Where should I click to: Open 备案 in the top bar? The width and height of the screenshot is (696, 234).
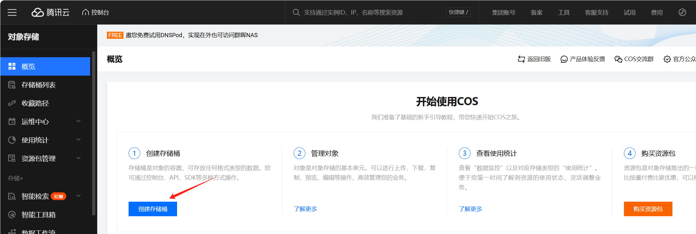537,13
